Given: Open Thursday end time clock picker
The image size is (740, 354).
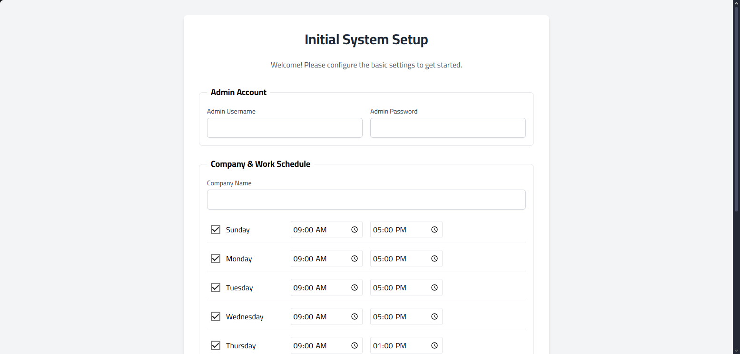Looking at the screenshot, I should [x=434, y=345].
